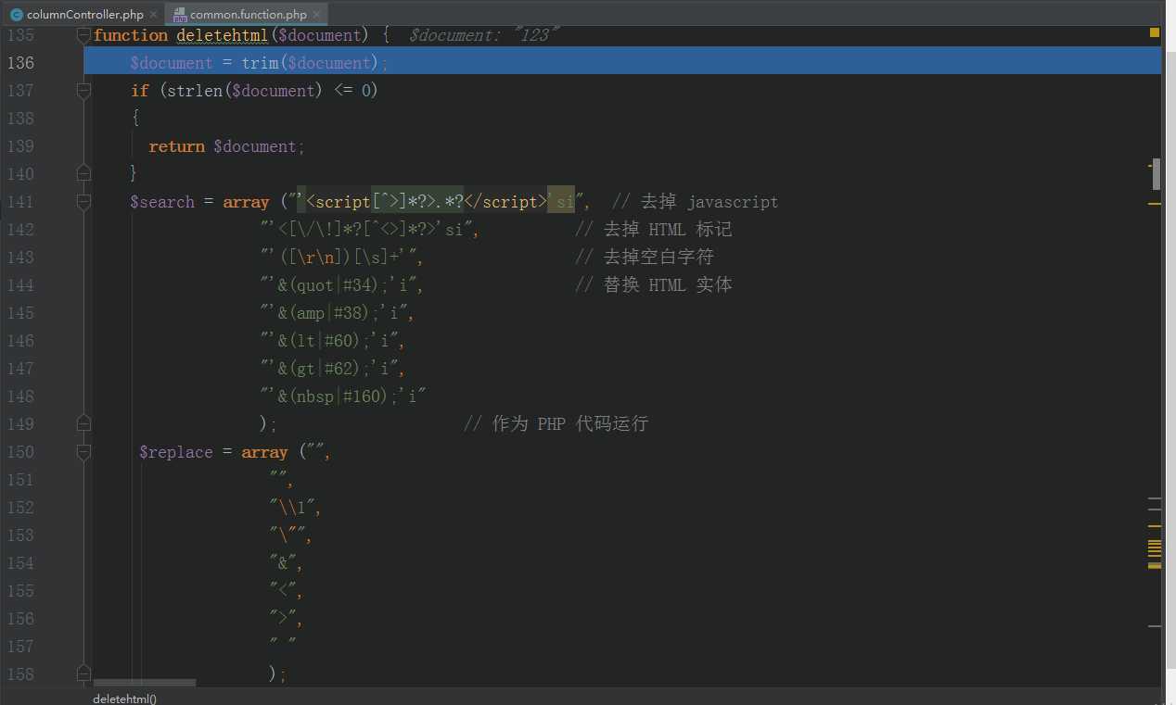Click the '去掉 HTML 标记' comment
Viewport: 1176px width, 705px height.
[654, 229]
